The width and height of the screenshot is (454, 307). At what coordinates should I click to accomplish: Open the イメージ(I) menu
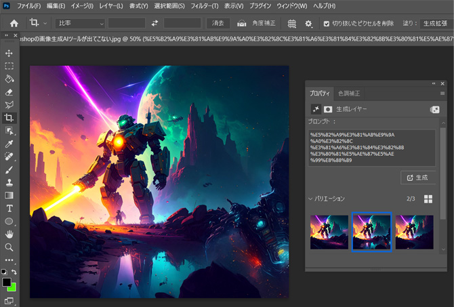[82, 6]
